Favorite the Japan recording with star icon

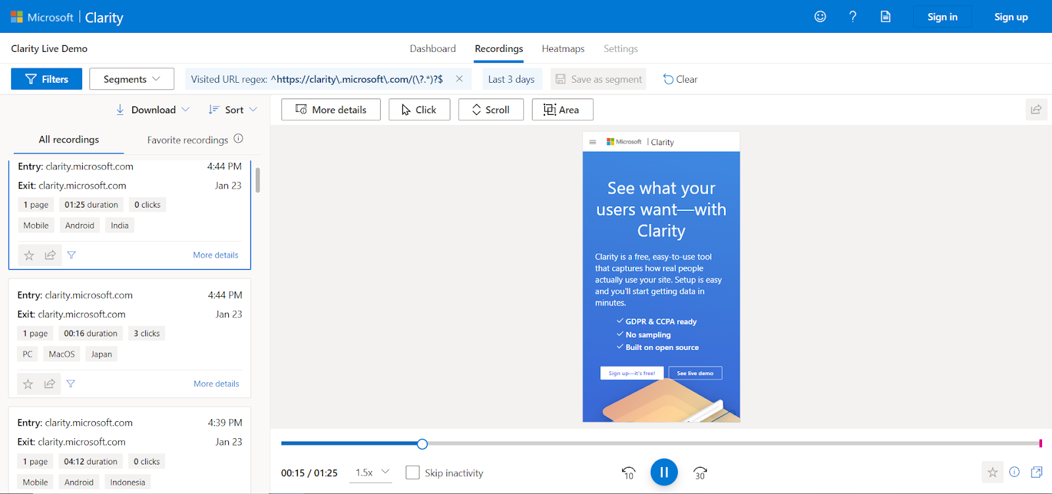click(28, 384)
